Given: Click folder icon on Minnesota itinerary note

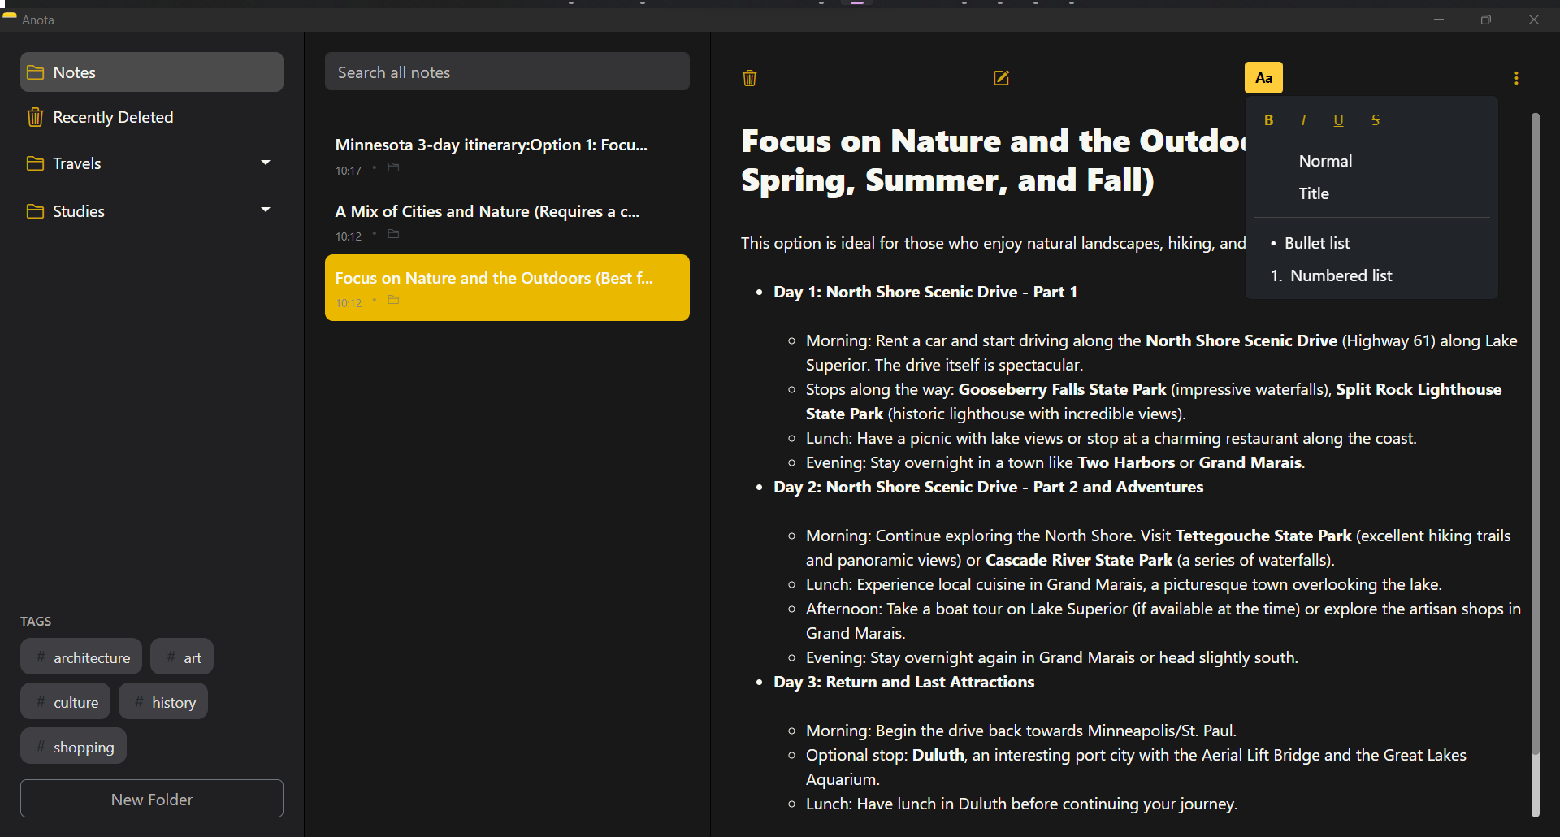Looking at the screenshot, I should 393,168.
